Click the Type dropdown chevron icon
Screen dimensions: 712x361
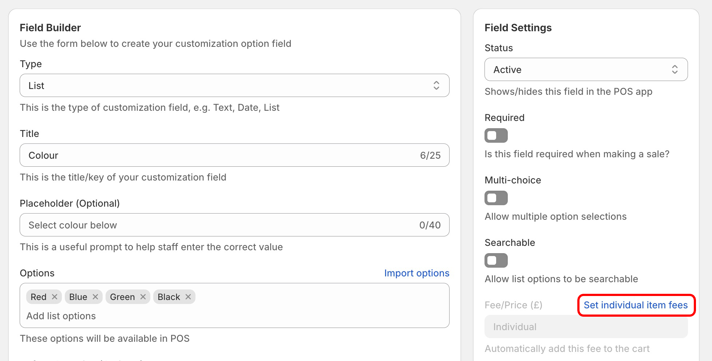click(436, 85)
